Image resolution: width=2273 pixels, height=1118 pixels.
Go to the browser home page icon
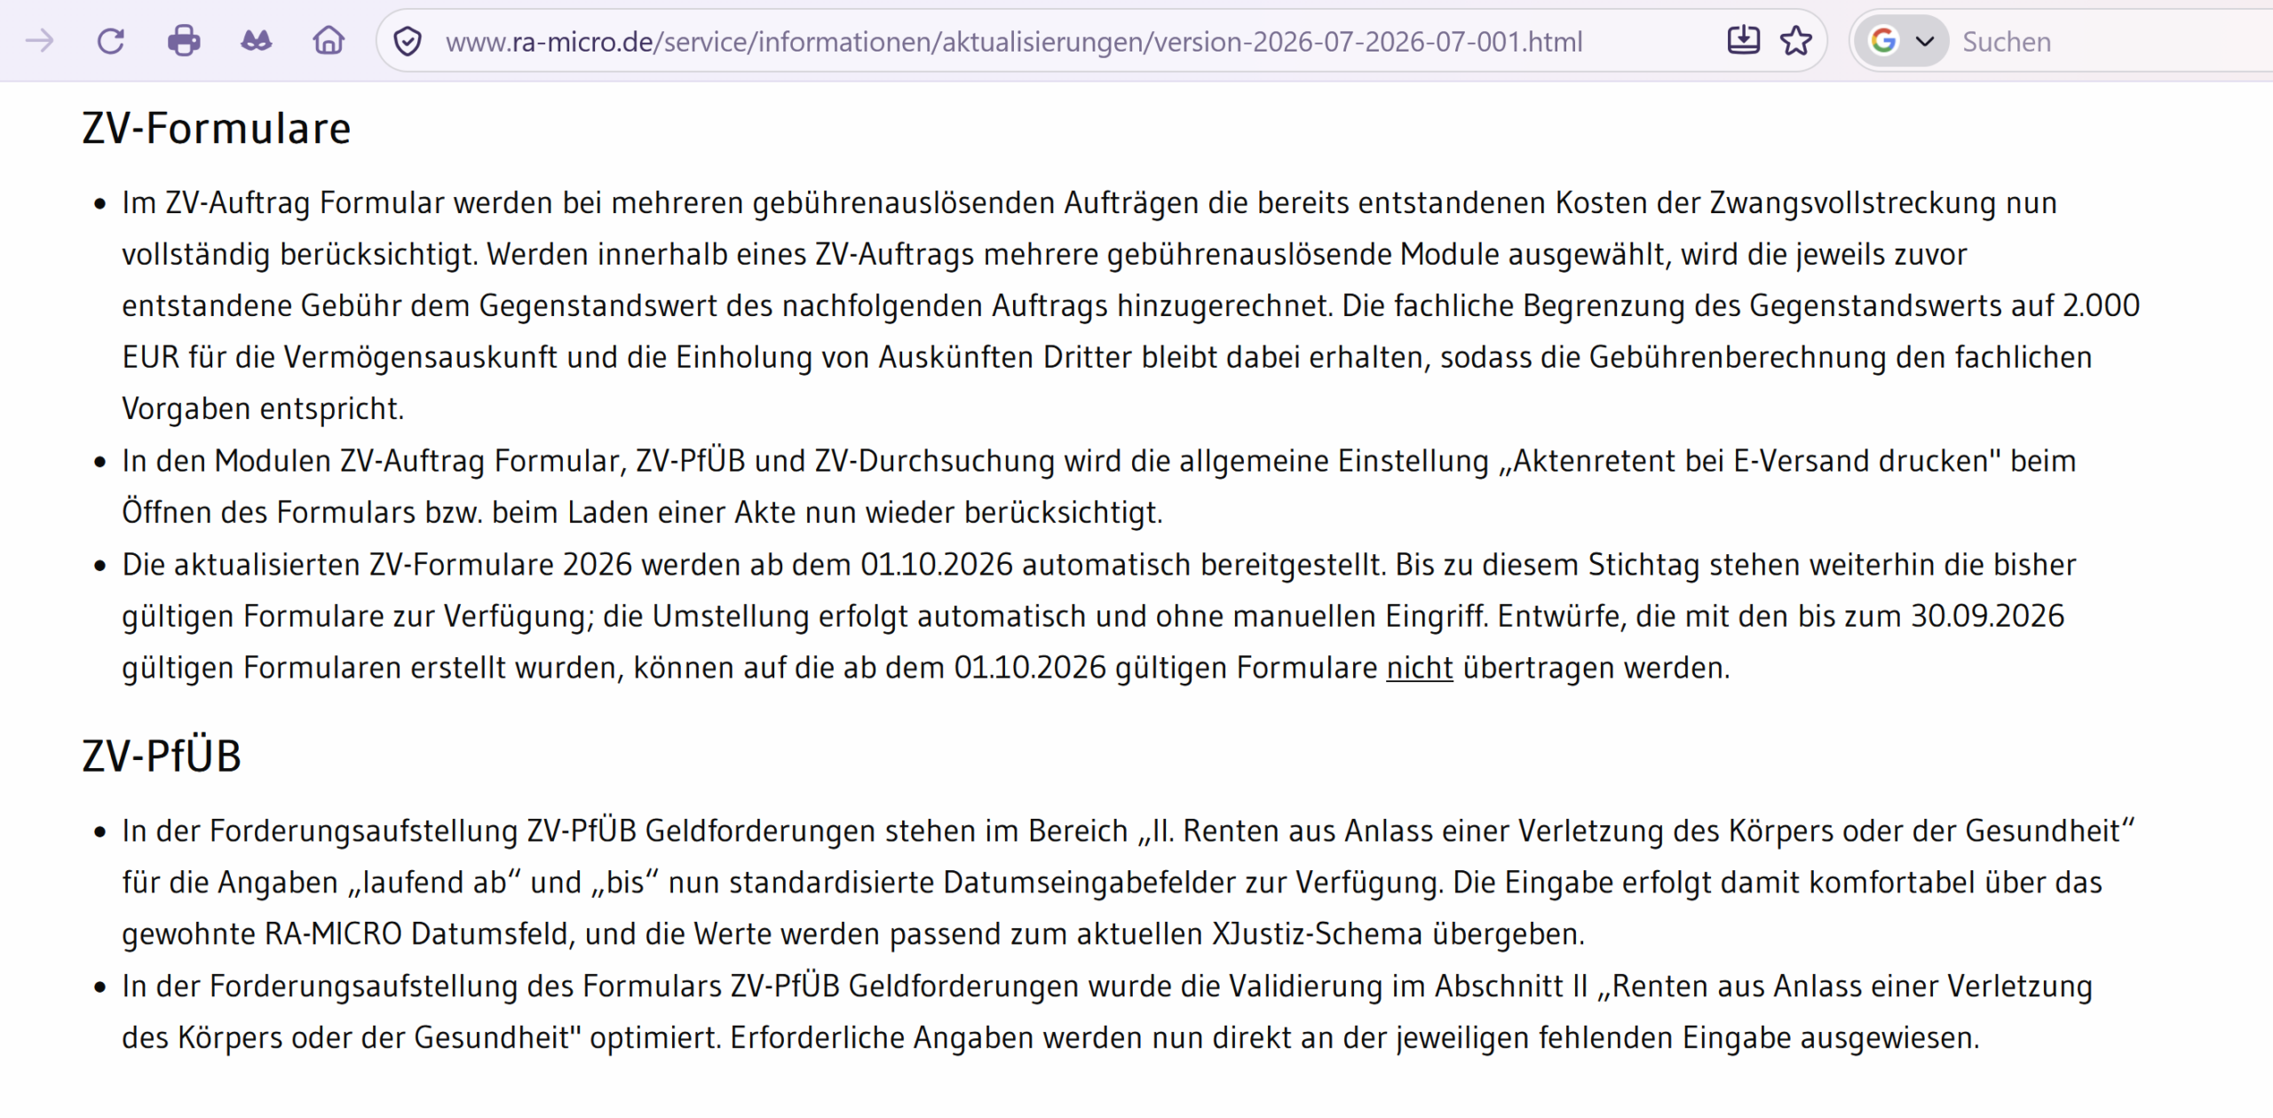pos(329,41)
